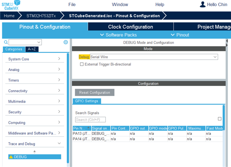The width and height of the screenshot is (231, 167).
Task: Open the Help menu
Action: pyautogui.click(x=160, y=5)
